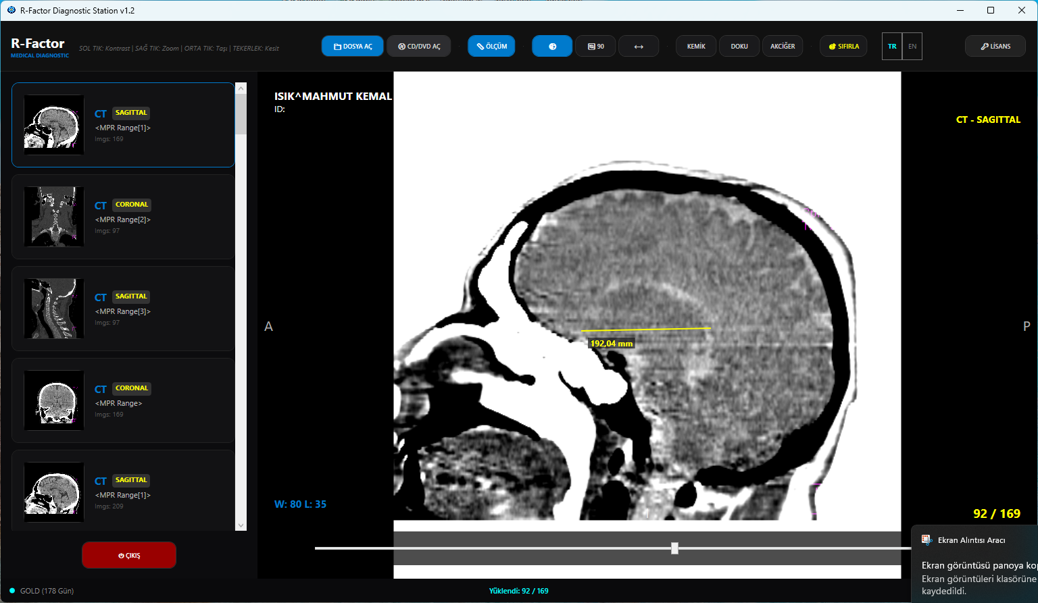Reset the view with SIFIRLA

point(843,47)
